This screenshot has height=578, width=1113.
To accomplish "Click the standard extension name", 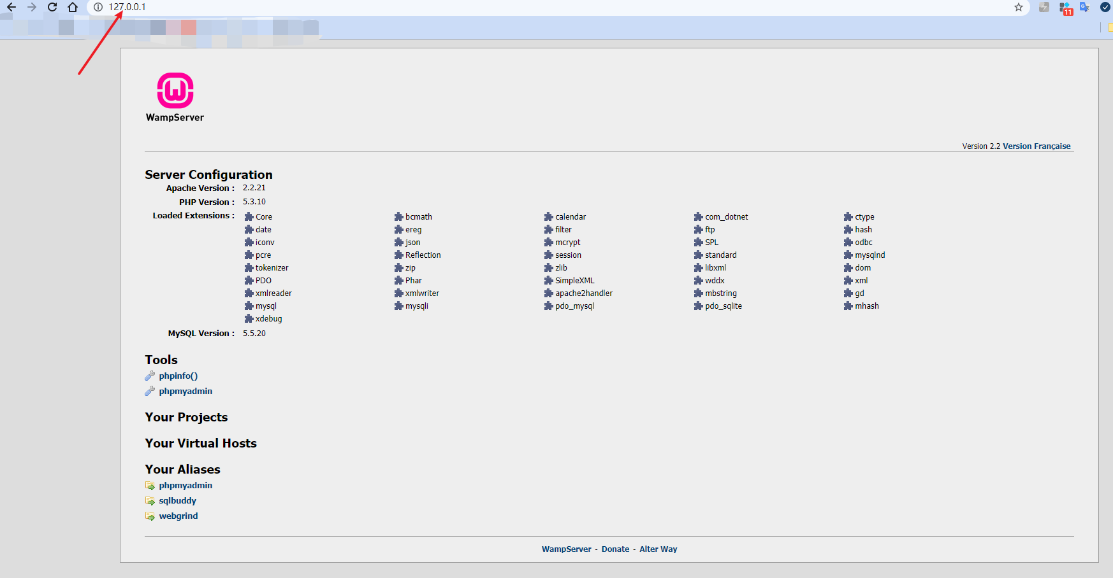I will [x=721, y=255].
